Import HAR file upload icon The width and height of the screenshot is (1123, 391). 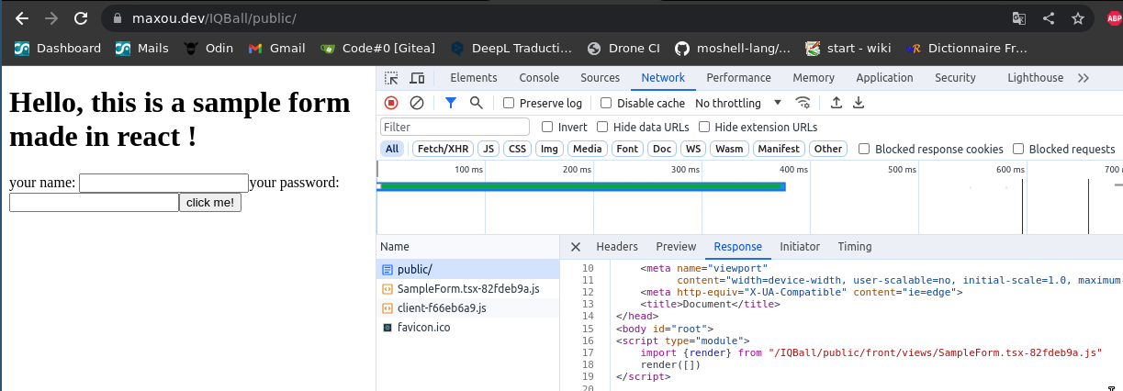[x=836, y=103]
